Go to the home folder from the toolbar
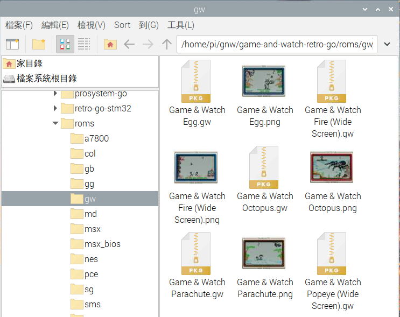 [110, 44]
